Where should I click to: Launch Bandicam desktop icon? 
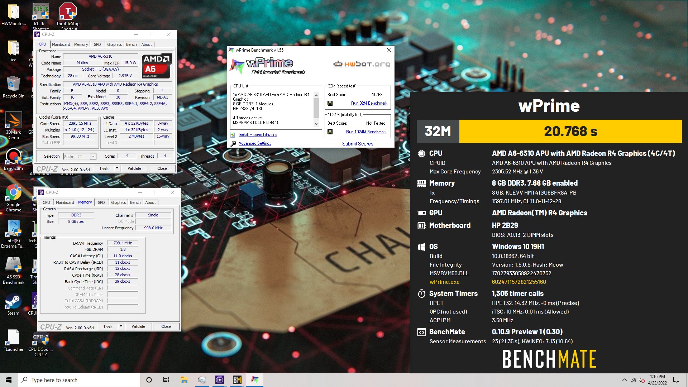point(13,159)
